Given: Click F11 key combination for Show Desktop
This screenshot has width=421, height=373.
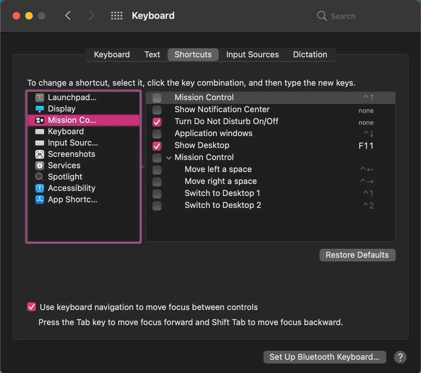Looking at the screenshot, I should (x=366, y=146).
